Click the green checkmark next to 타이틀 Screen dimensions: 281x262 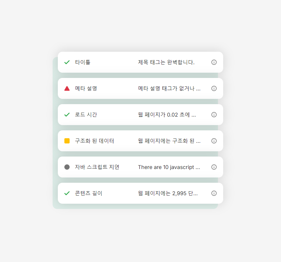point(67,62)
